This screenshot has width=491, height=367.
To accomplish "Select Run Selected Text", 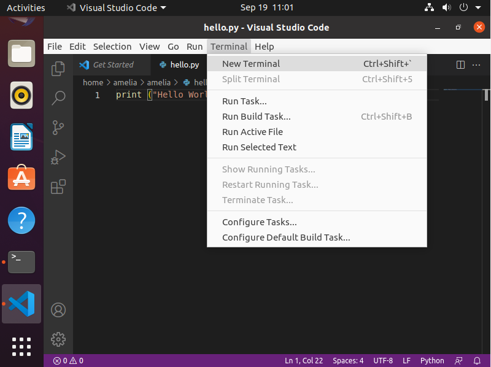I will [317, 147].
